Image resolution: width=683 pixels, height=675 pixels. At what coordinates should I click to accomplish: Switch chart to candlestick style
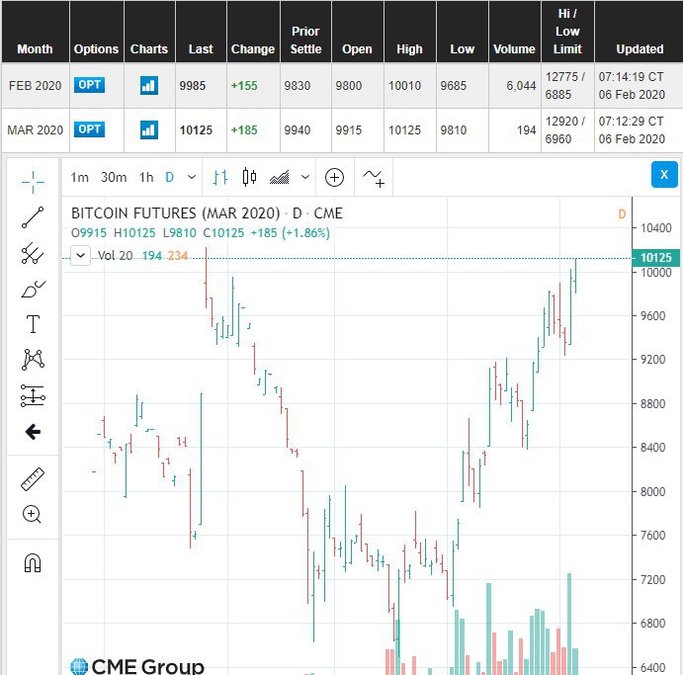click(x=249, y=178)
